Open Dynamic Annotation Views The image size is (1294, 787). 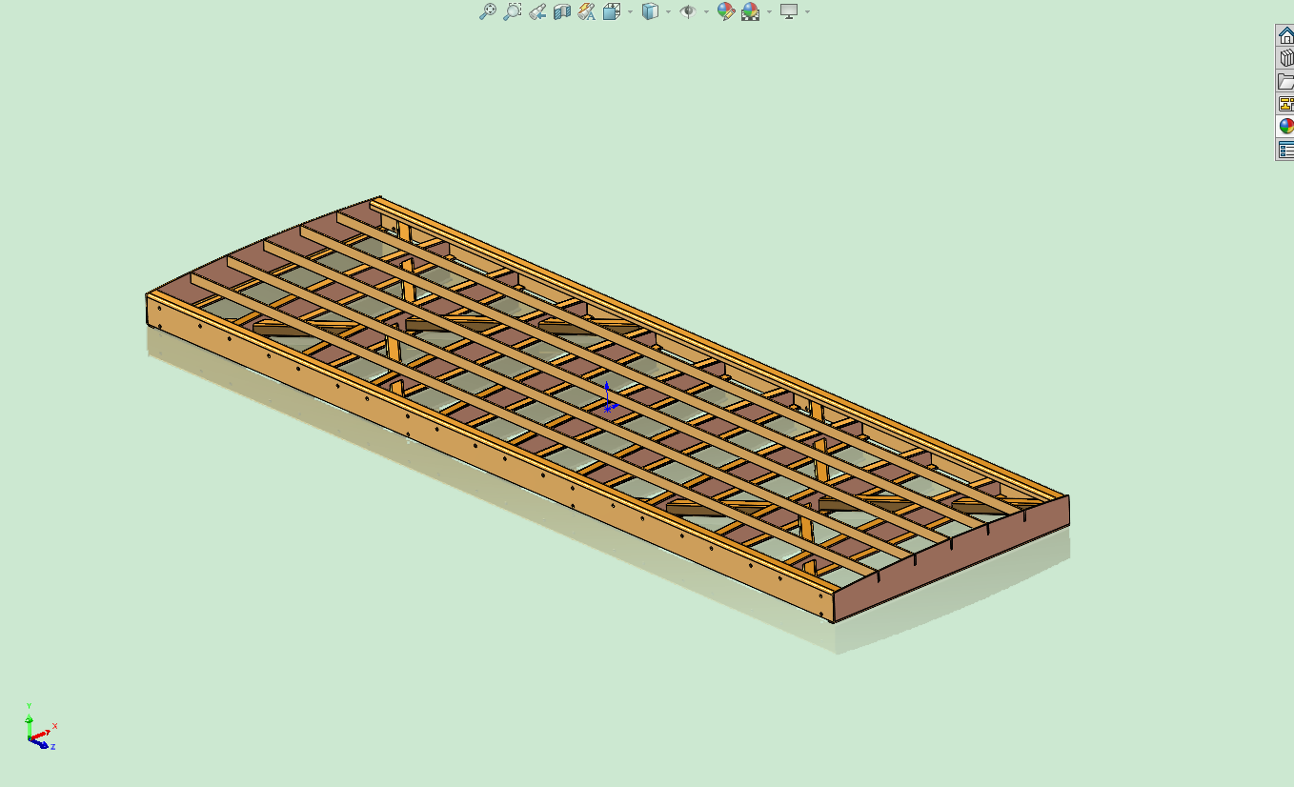pos(587,11)
